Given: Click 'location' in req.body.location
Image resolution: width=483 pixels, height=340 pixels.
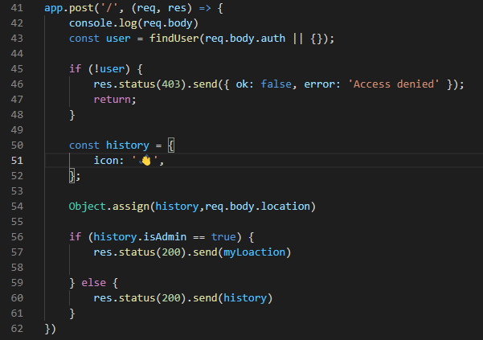Looking at the screenshot, I should [x=285, y=207].
